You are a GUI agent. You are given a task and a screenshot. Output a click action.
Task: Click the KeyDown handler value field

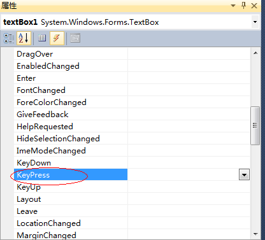click(x=189, y=163)
